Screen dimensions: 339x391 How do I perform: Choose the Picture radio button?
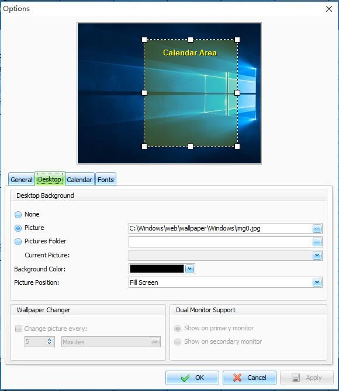click(18, 228)
